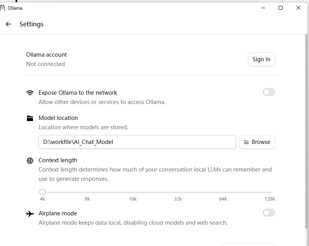Click the folder icon inside Browse button

pyautogui.click(x=246, y=142)
